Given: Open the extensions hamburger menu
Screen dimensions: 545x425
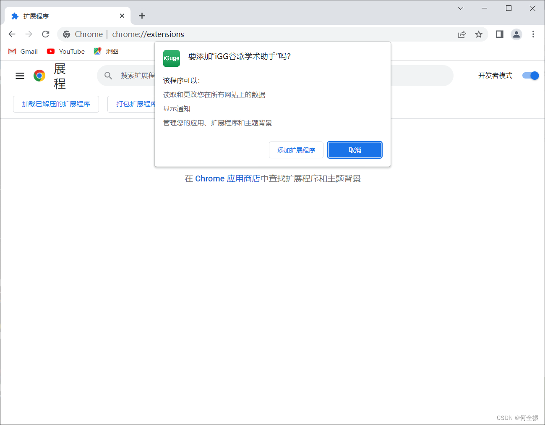Looking at the screenshot, I should 20,76.
